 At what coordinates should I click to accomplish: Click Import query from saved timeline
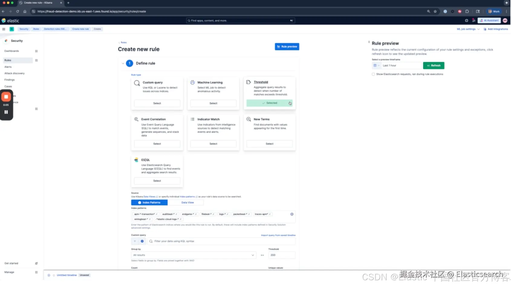coord(278,235)
